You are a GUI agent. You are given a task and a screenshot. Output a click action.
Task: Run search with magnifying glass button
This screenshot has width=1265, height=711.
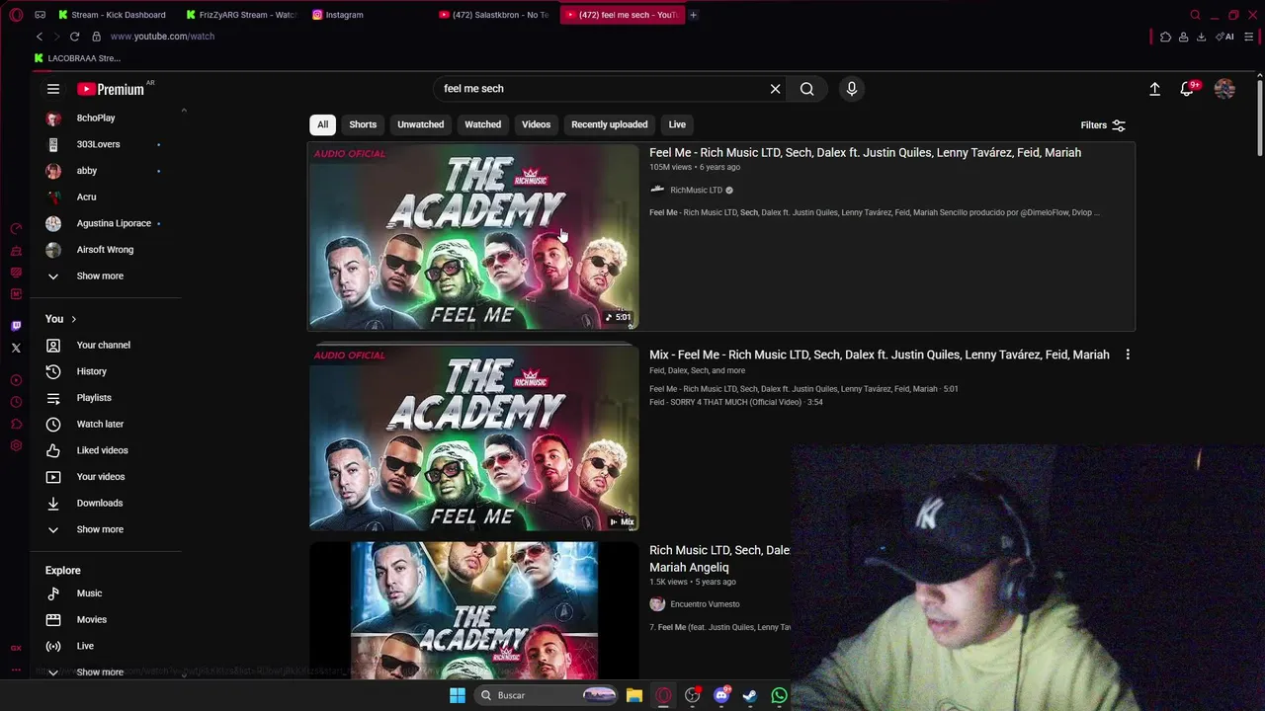(807, 89)
